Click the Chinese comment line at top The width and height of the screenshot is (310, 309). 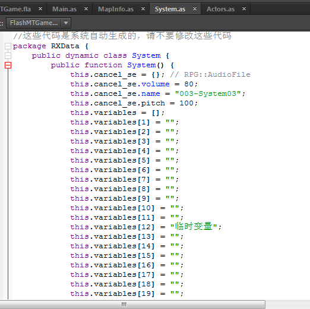point(122,36)
